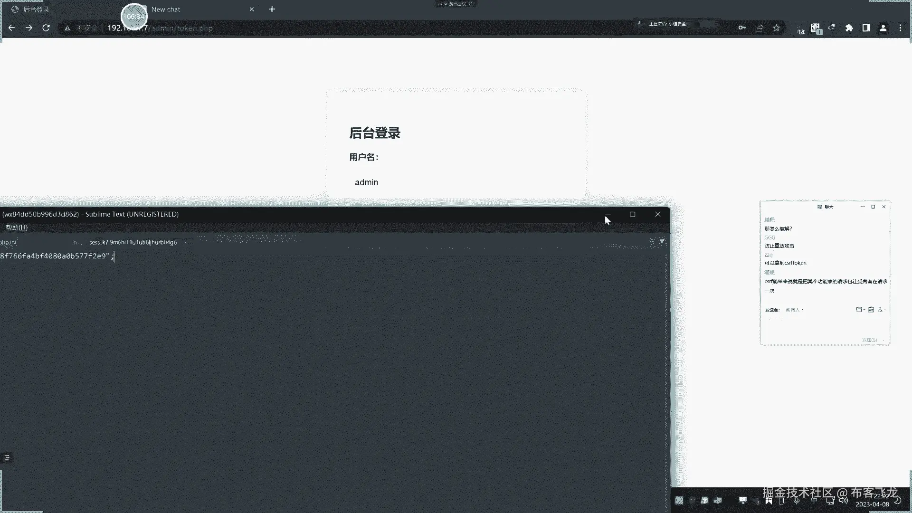Open the Chrome profile avatar icon
The width and height of the screenshot is (912, 513).
click(883, 28)
